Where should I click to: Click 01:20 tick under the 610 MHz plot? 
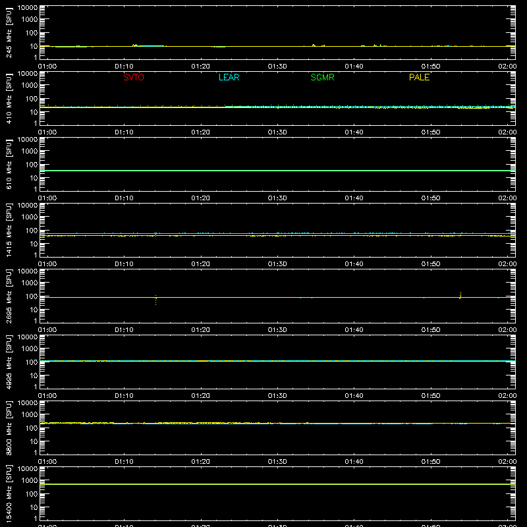(x=201, y=198)
